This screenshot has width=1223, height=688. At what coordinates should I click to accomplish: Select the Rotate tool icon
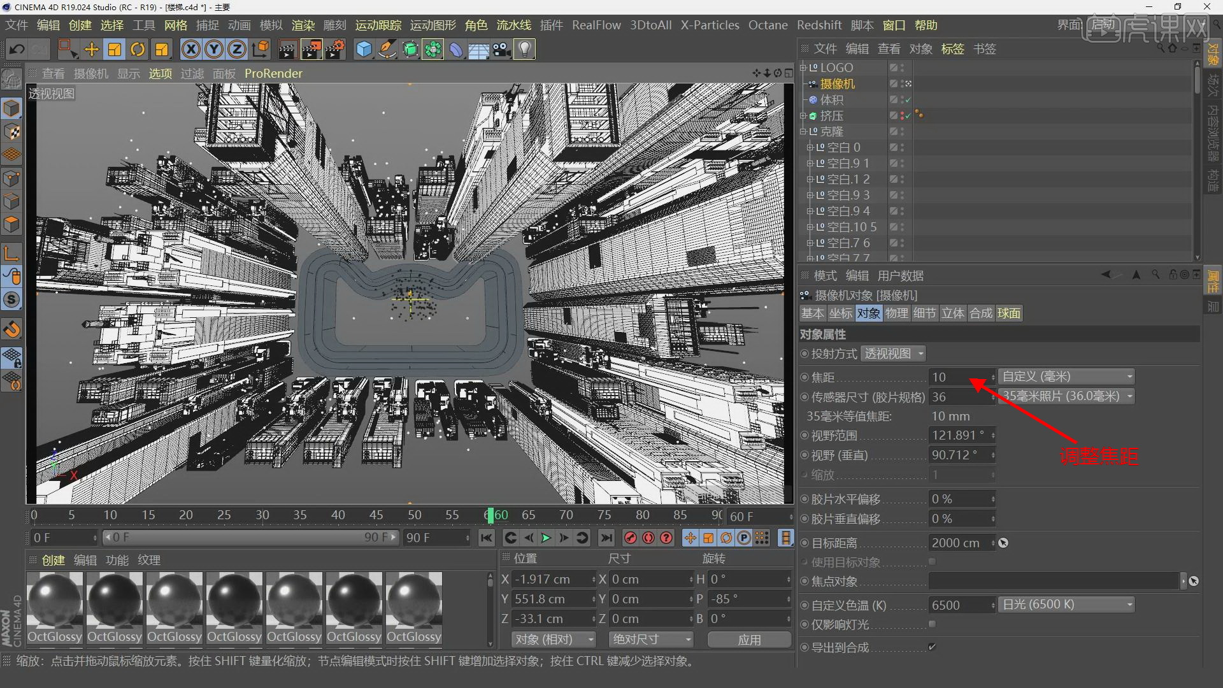click(138, 49)
